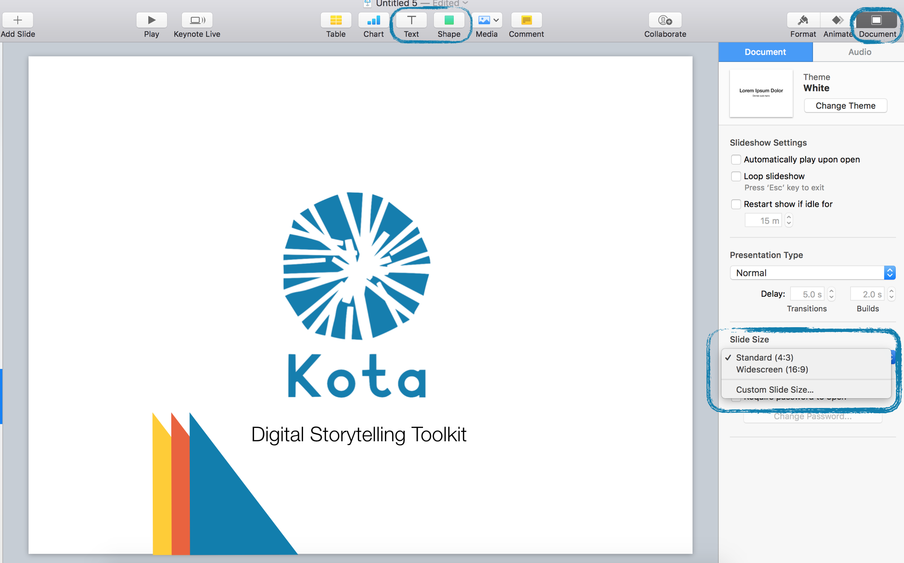Screen dimensions: 904x563
Task: Click the idle time stepper arrows
Action: pyautogui.click(x=788, y=220)
